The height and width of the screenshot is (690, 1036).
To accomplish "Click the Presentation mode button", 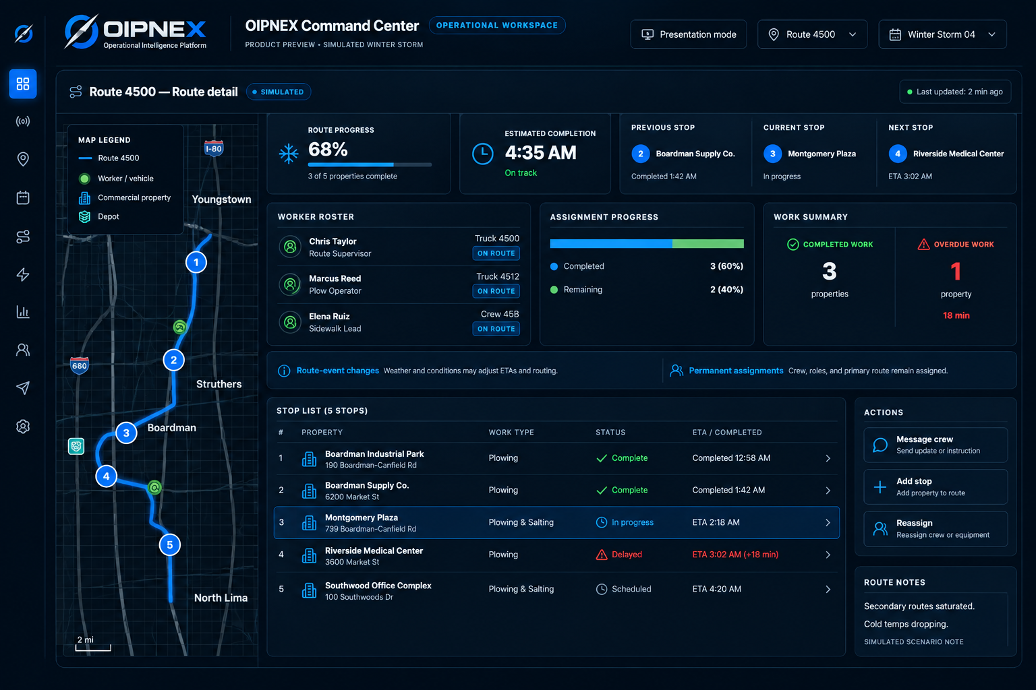I will (689, 34).
